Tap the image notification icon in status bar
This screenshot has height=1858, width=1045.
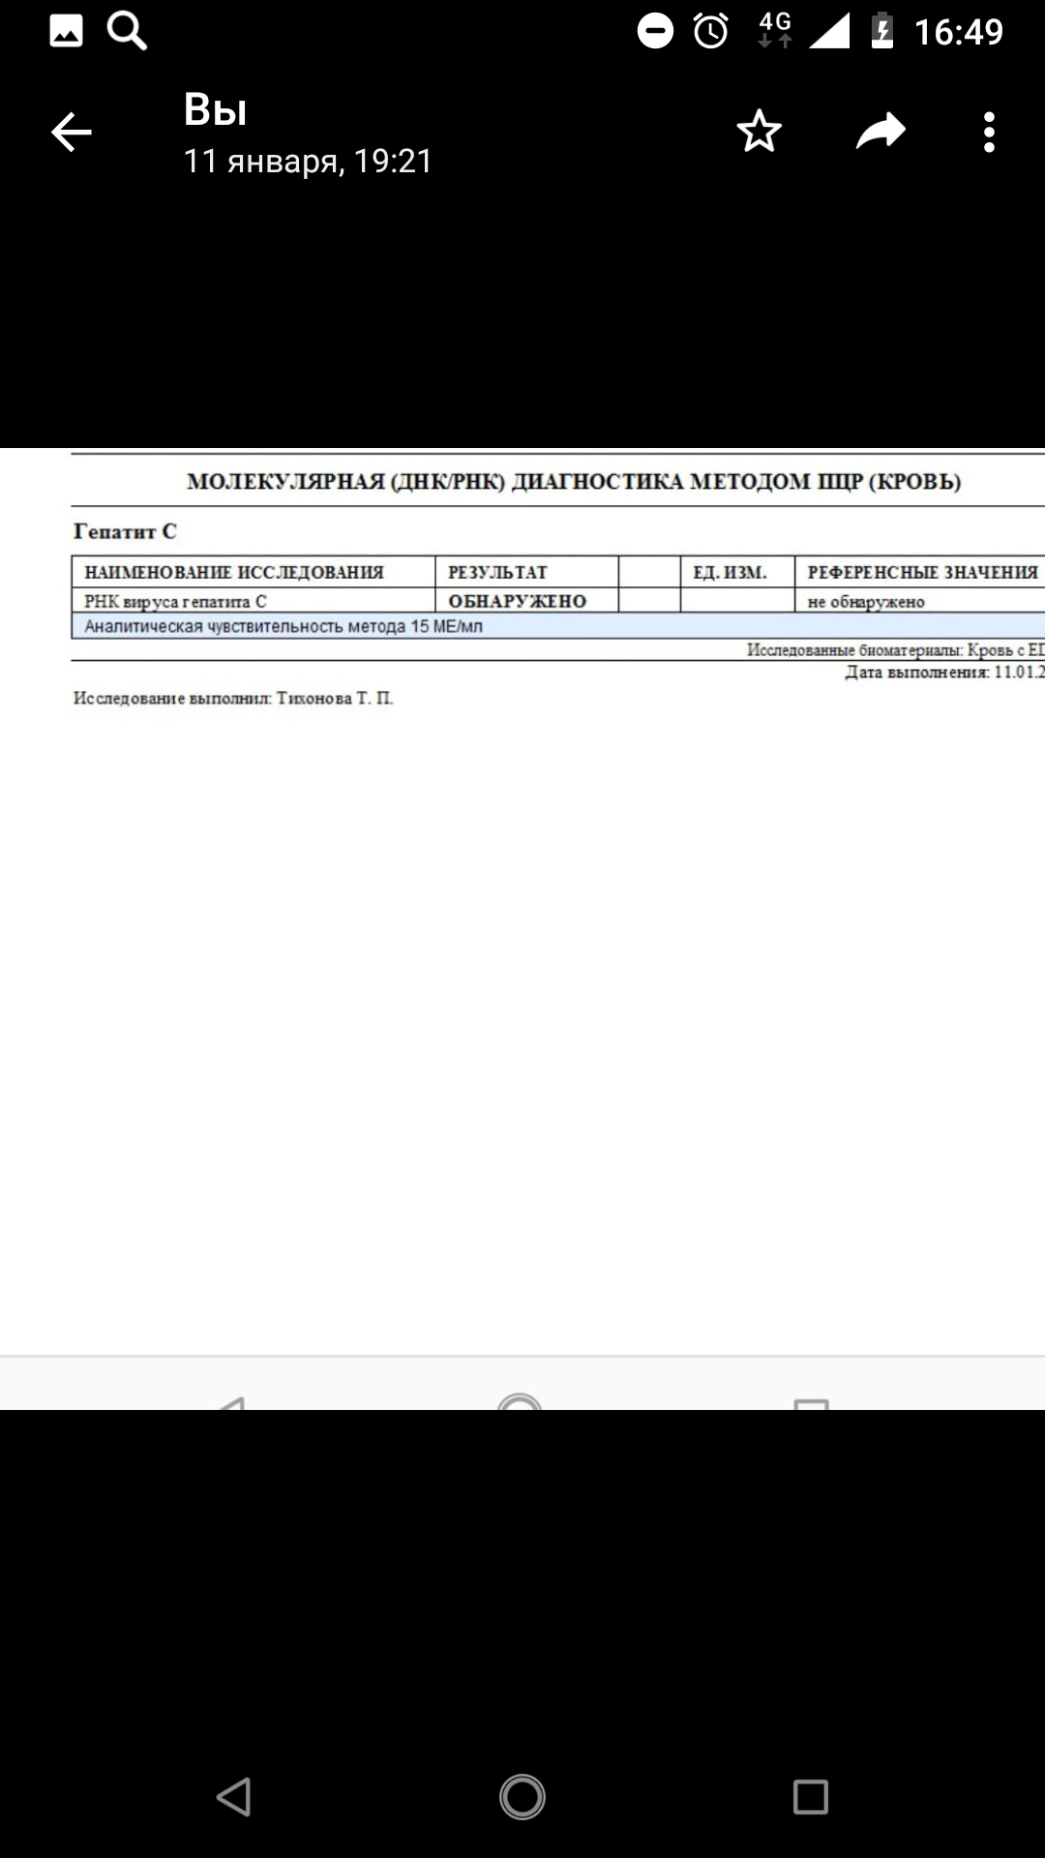66,32
